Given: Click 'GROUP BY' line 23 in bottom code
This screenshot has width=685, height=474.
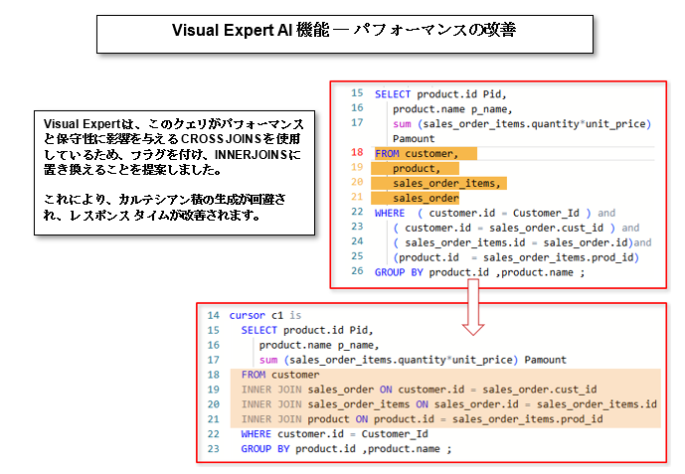Looking at the screenshot, I should (346, 449).
